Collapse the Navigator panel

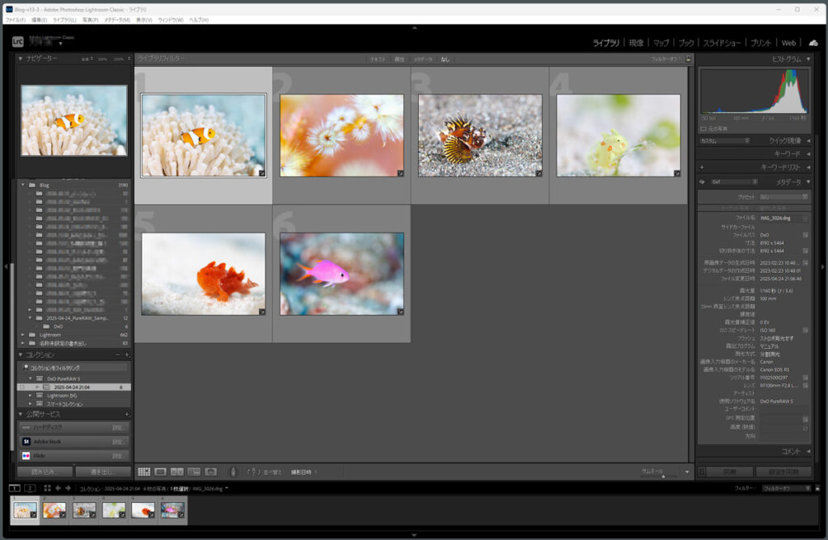[x=20, y=59]
